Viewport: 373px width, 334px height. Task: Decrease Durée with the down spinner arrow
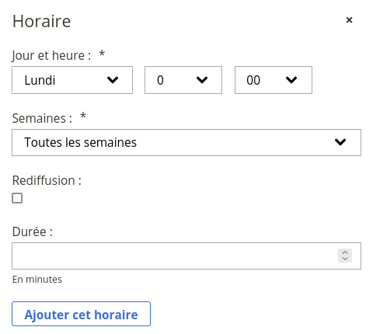coord(345,259)
